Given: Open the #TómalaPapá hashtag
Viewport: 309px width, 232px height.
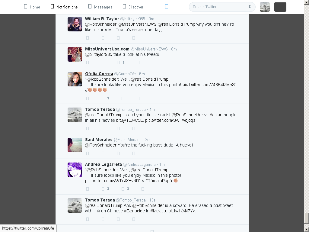Looking at the screenshot, I should pyautogui.click(x=159, y=181).
